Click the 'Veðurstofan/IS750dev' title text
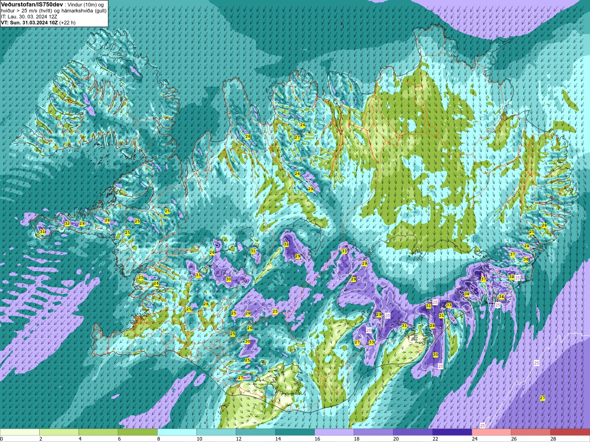The image size is (590, 442). coord(32,4)
